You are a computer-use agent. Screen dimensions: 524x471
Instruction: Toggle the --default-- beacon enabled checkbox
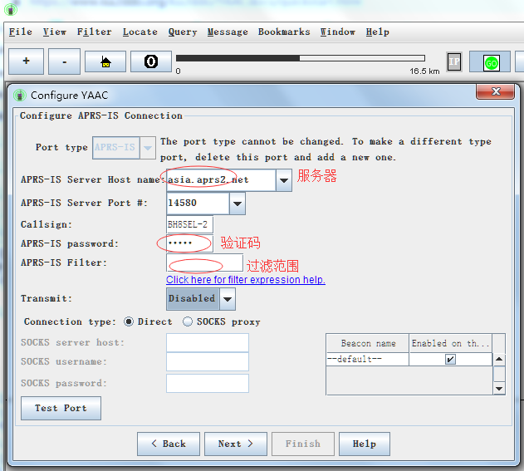point(450,360)
